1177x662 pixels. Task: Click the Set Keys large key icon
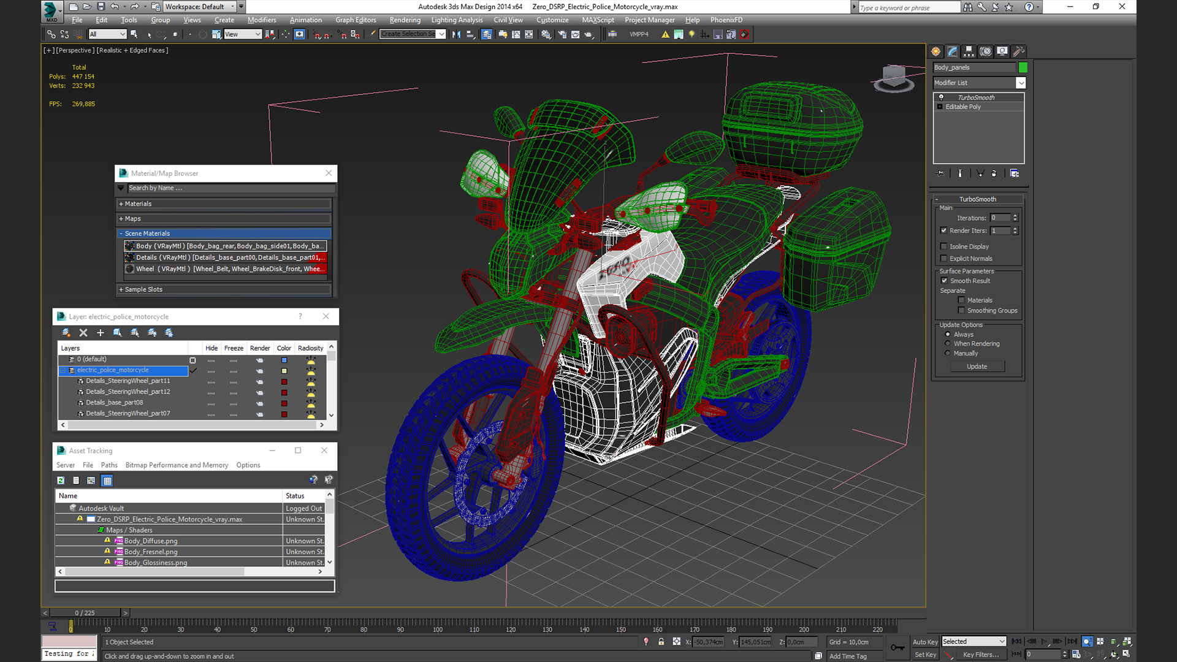897,648
